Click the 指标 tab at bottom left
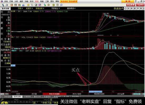The height and width of the screenshot is (105, 145). 2,94
